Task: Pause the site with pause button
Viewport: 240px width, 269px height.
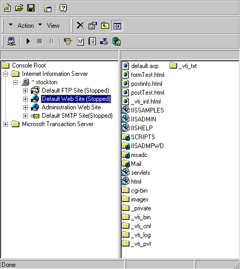Action: click(51, 41)
